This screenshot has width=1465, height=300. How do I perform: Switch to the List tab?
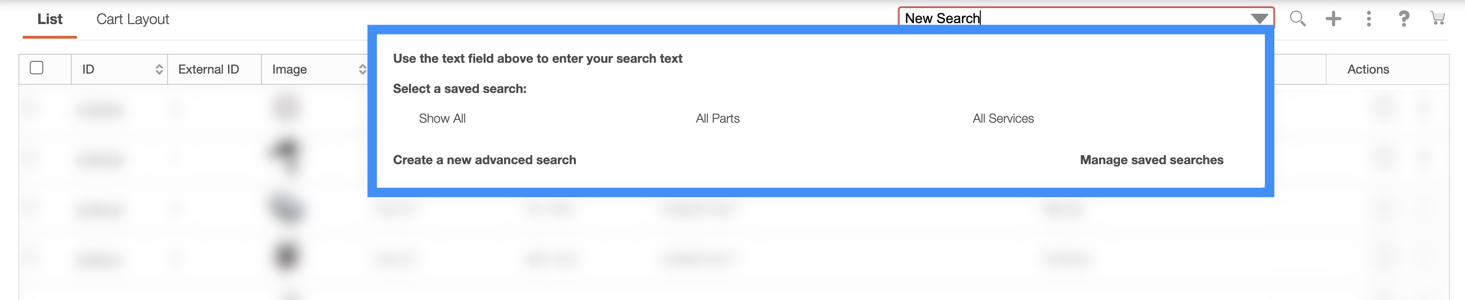coord(50,19)
